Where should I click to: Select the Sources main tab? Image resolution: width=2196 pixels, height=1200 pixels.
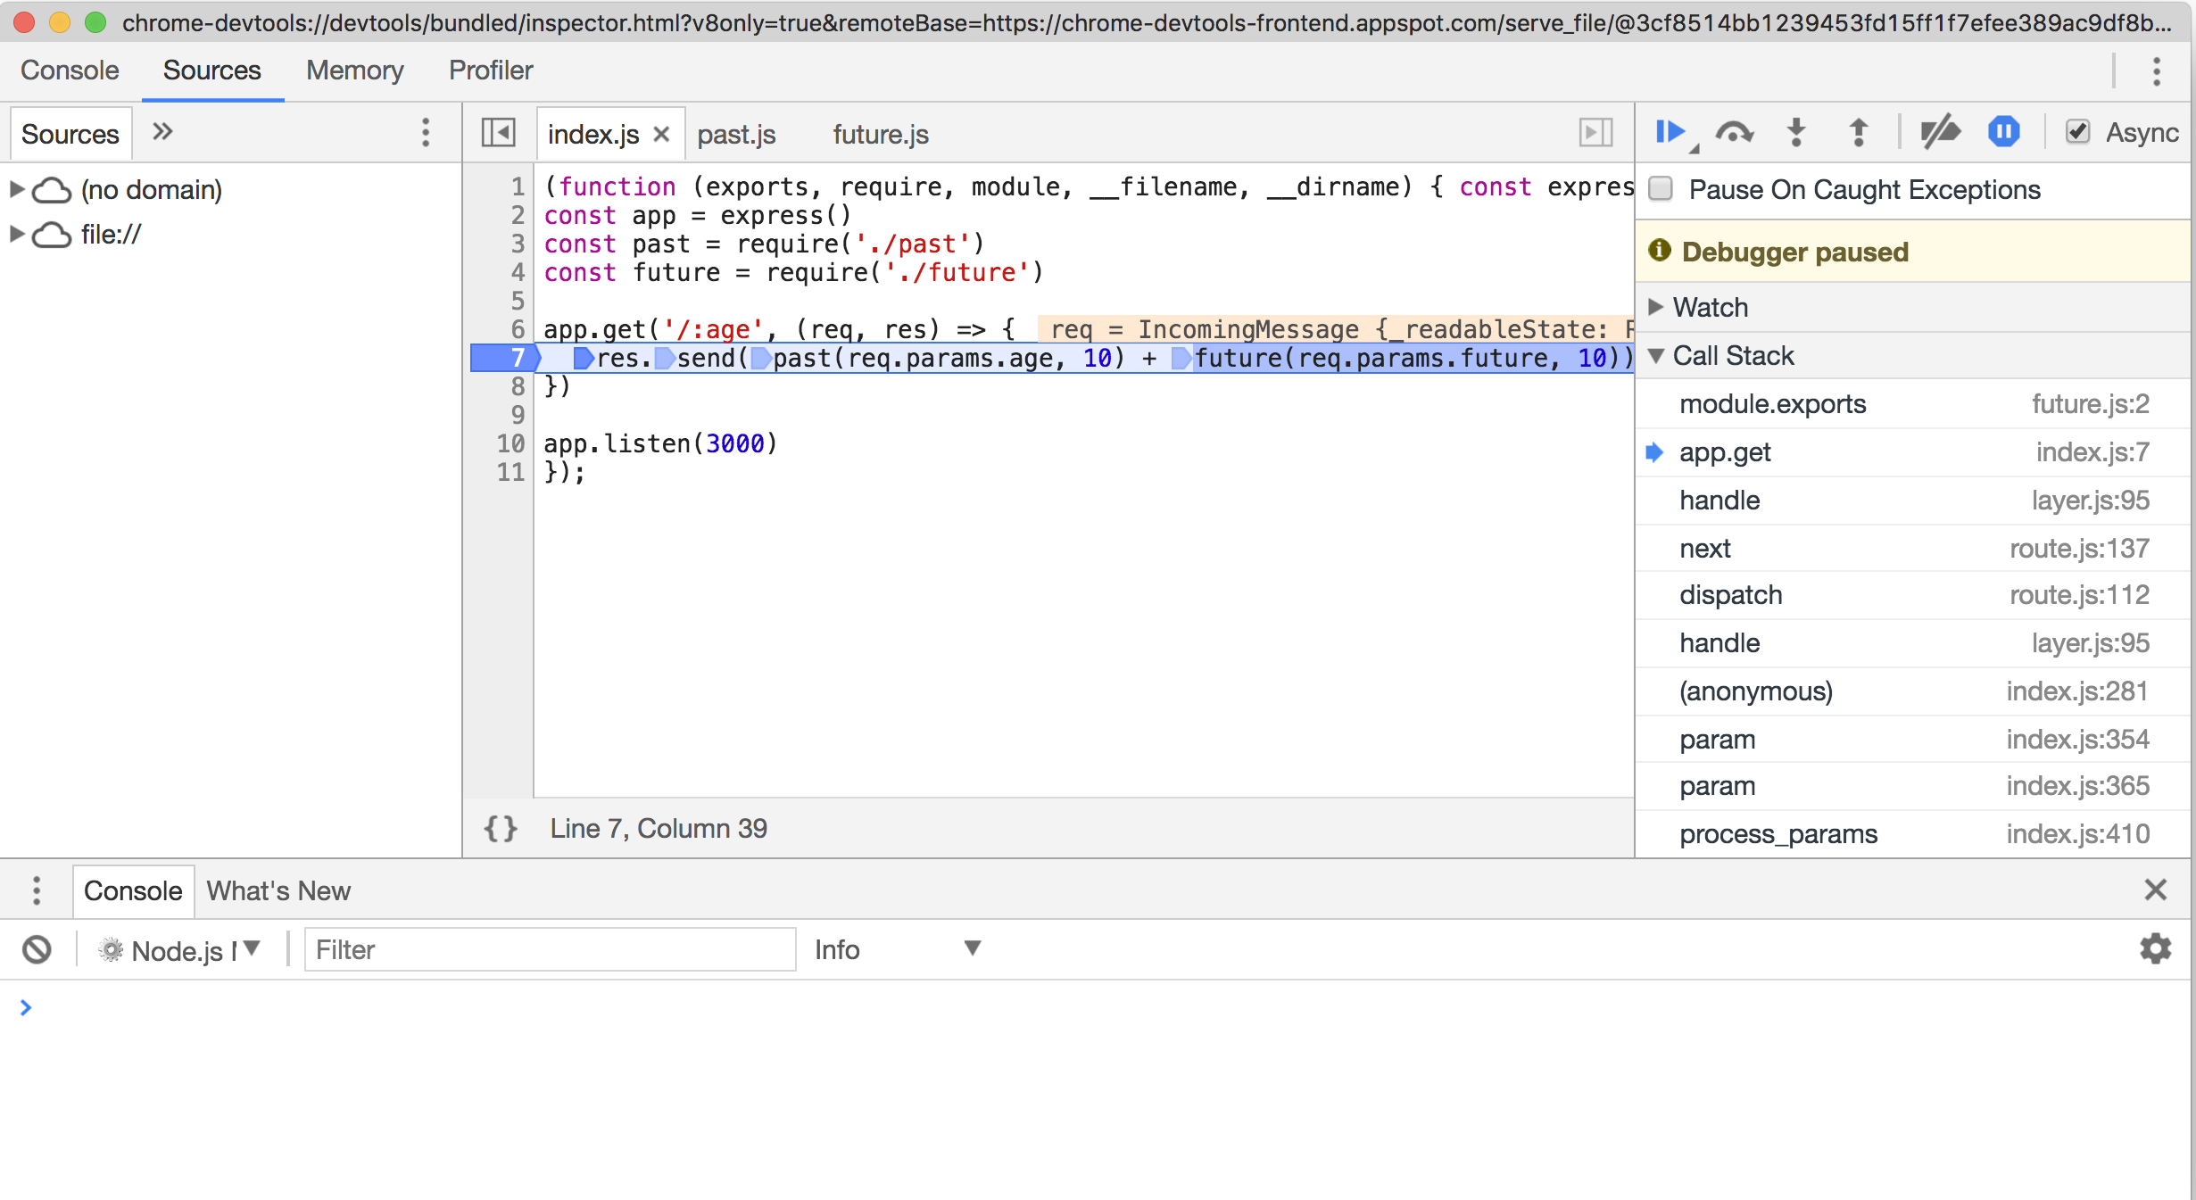tap(212, 70)
